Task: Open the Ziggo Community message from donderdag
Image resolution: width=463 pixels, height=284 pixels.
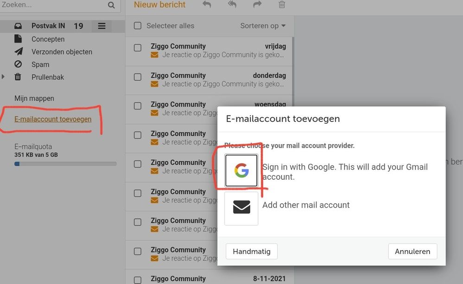Action: [x=209, y=80]
